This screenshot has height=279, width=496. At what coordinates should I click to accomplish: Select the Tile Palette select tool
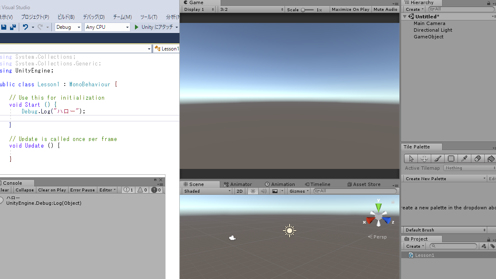point(411,158)
